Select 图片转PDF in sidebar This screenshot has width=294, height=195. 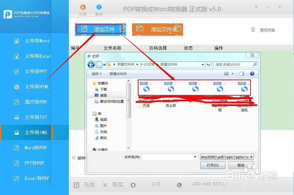[x=34, y=102]
